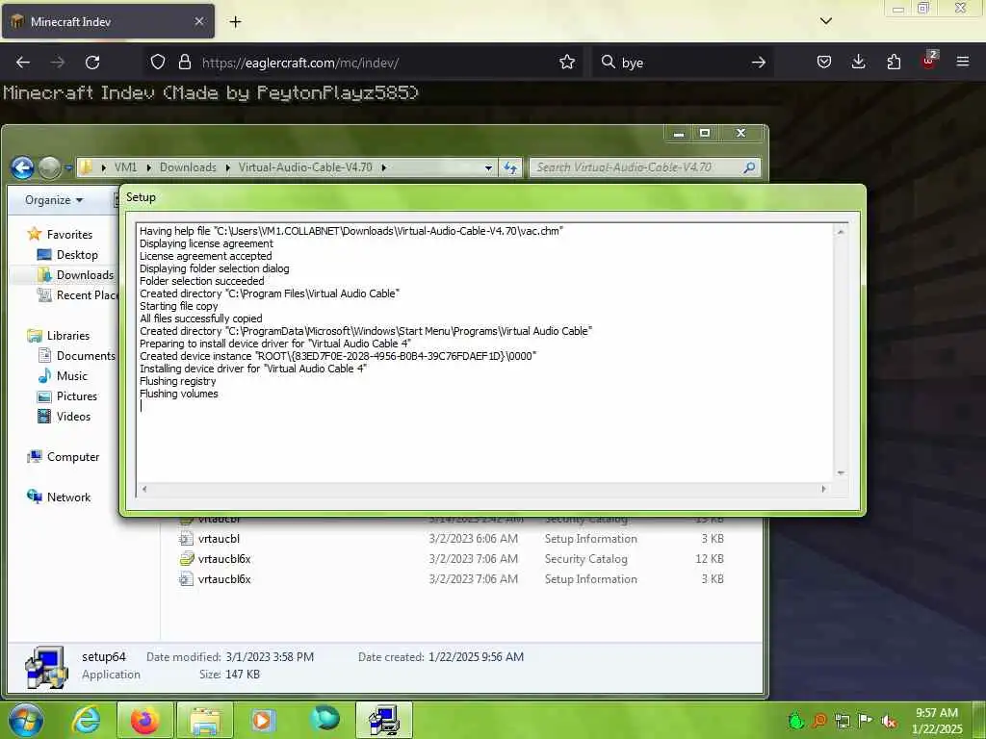Click Virtual-Audio-Cable-V4.70 breadcrumb segment
This screenshot has width=986, height=739.
(305, 167)
